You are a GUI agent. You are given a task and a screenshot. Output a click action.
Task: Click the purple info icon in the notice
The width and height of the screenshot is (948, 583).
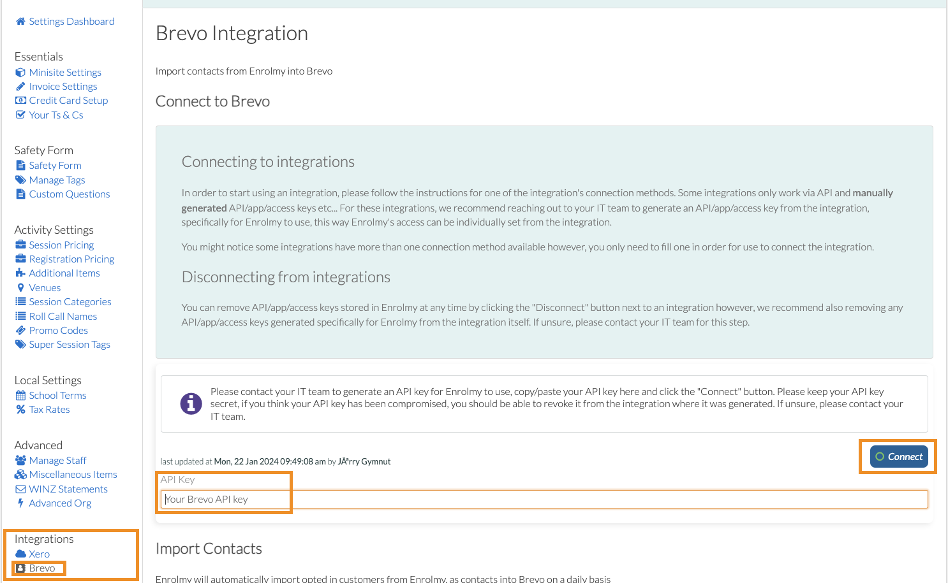tap(191, 404)
